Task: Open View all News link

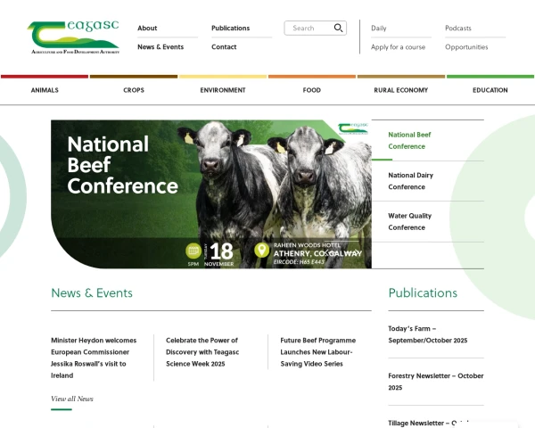Action: coord(72,399)
